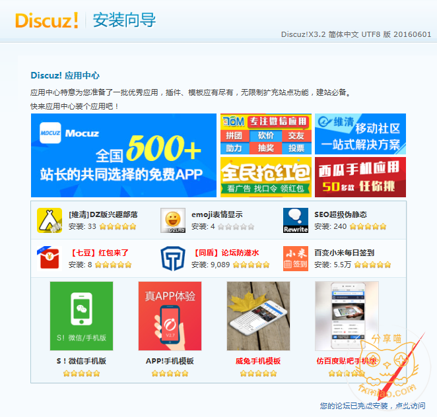Open 【七豆】红包来了 app link
437x417 pixels.
tap(98, 253)
